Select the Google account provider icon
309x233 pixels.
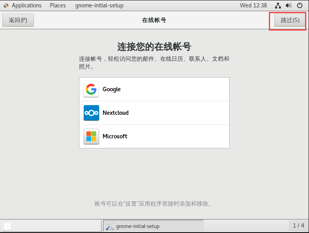91,89
